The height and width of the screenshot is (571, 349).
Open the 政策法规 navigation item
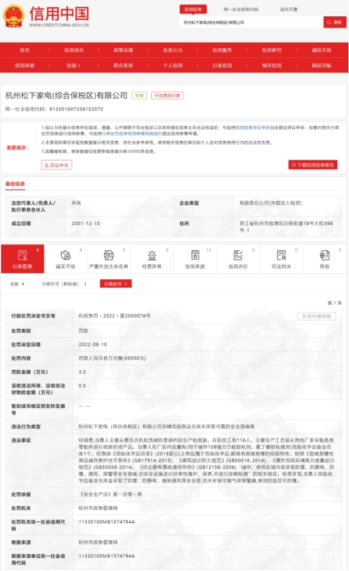coord(123,50)
